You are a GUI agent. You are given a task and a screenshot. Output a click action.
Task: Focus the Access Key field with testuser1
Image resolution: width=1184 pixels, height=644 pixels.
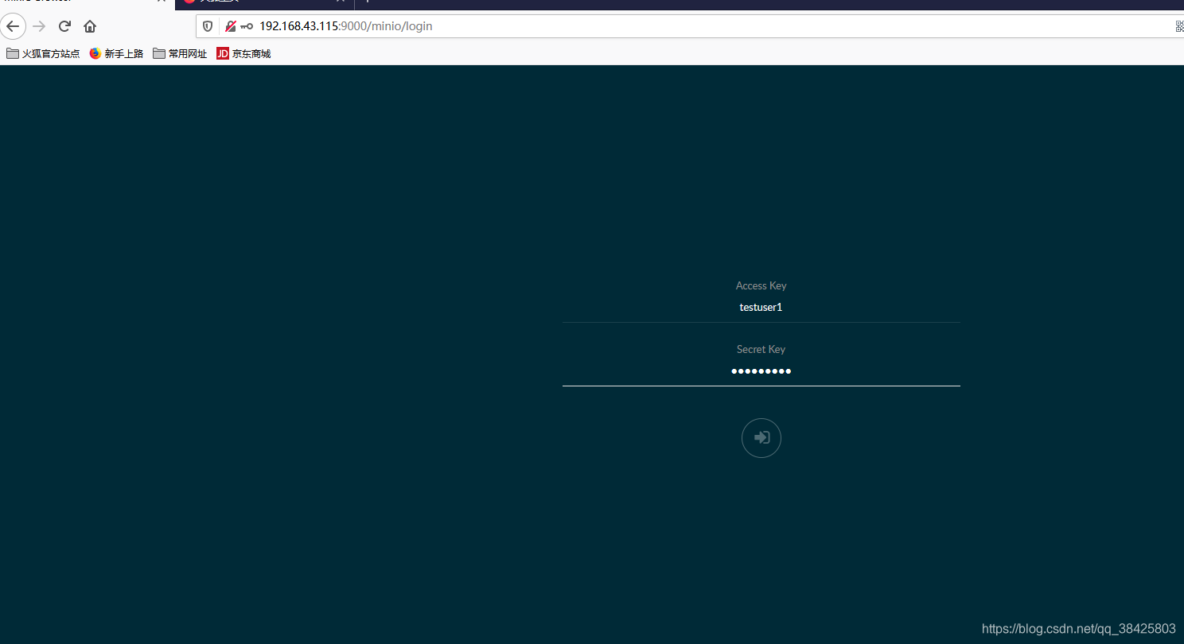[761, 307]
